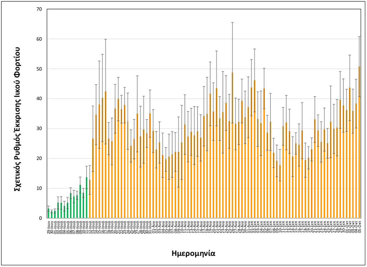This screenshot has height=267, width=367.
Task: Select the y-axis tick label 50
Action: 39,69
